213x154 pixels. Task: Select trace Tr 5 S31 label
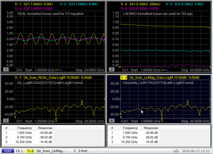coord(184,4)
